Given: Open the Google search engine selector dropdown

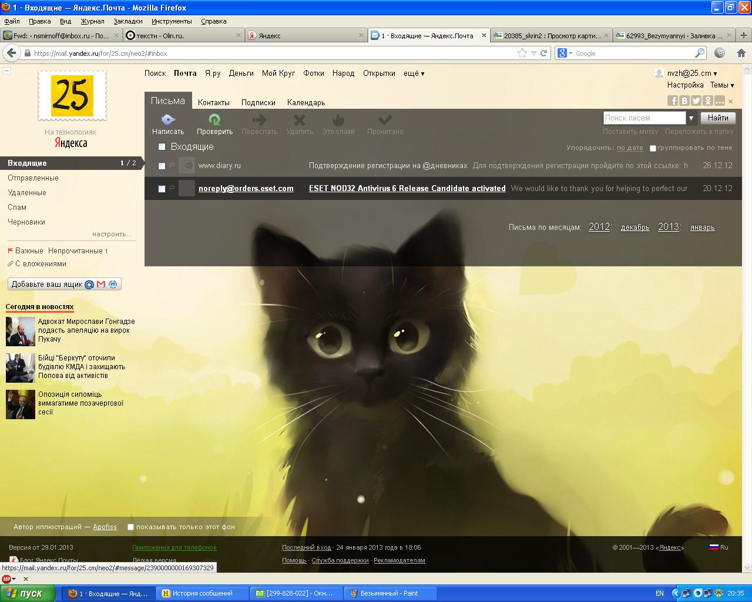Looking at the screenshot, I should pyautogui.click(x=570, y=53).
